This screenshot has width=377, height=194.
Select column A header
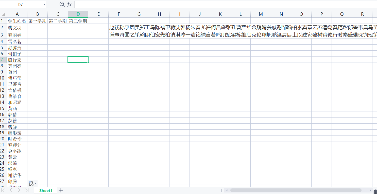pyautogui.click(x=17, y=14)
